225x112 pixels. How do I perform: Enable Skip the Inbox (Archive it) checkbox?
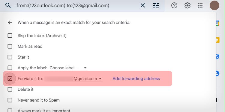(x=10, y=36)
